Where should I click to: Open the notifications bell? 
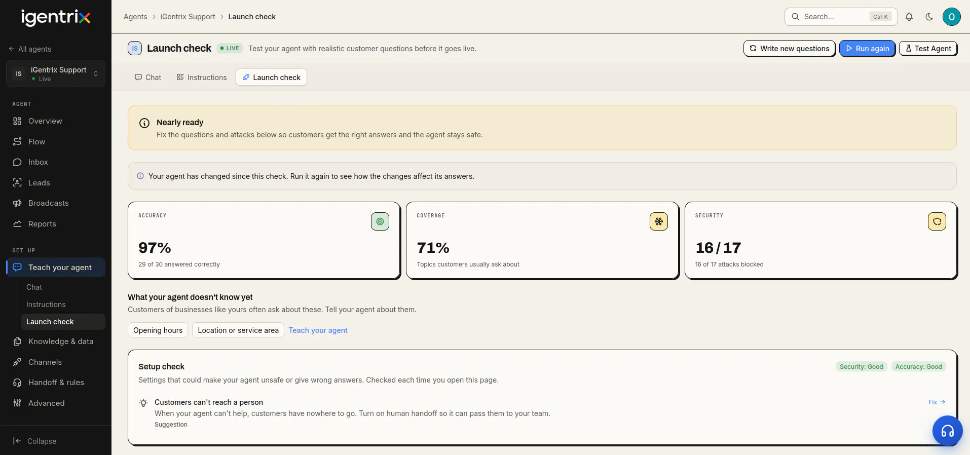(x=909, y=17)
